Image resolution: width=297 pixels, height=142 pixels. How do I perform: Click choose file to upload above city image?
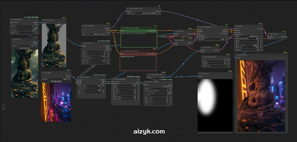tap(56, 81)
